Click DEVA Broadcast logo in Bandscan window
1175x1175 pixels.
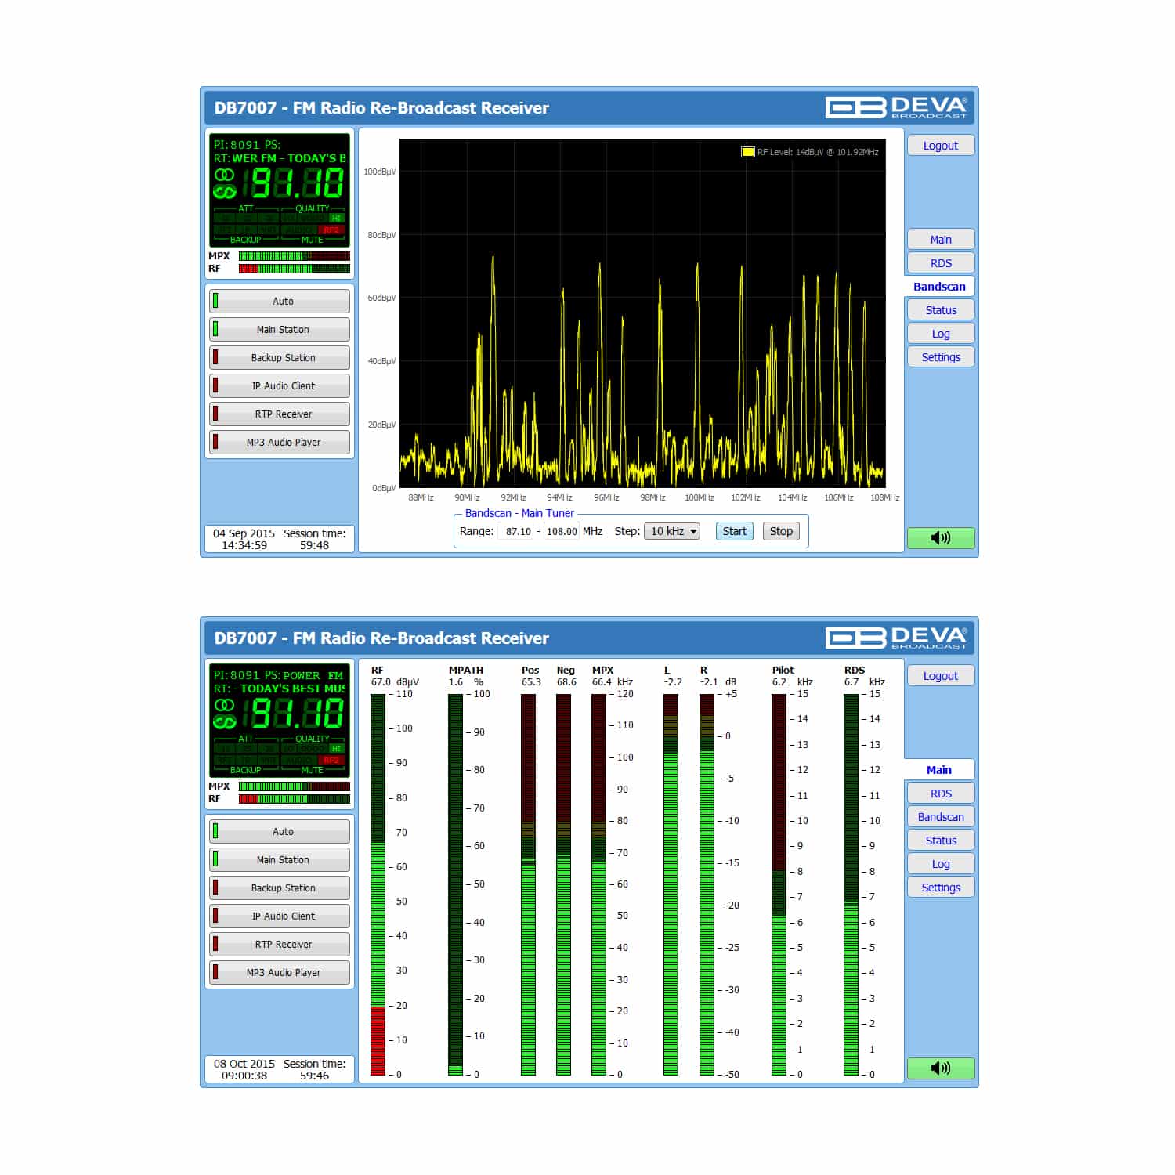click(x=896, y=107)
